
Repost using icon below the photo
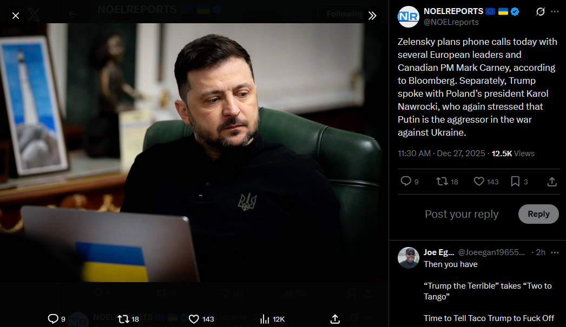click(x=123, y=319)
